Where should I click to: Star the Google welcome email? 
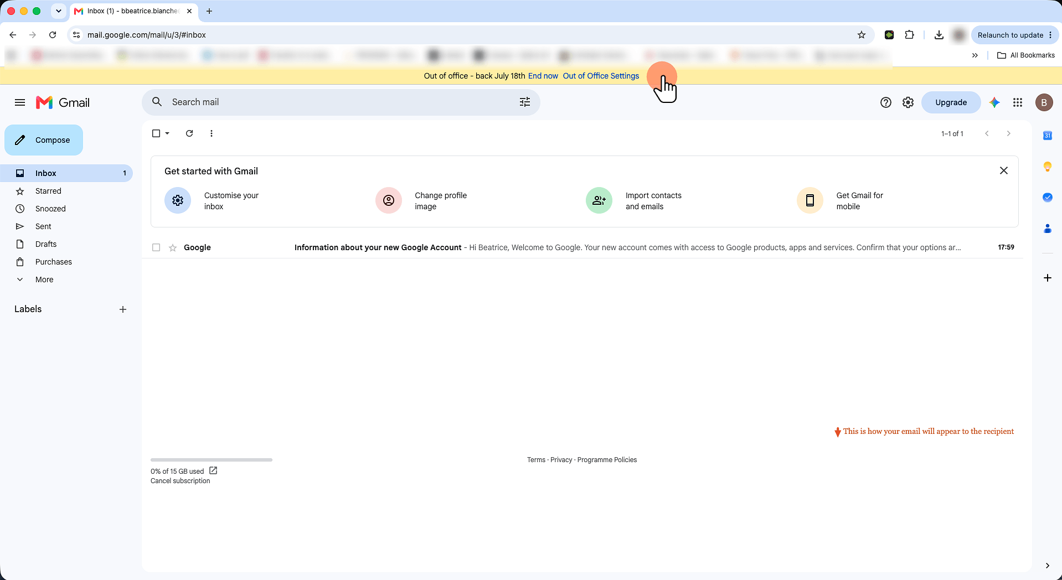point(173,247)
